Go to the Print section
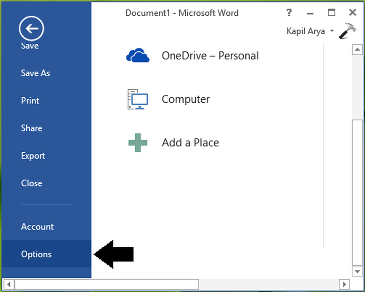The width and height of the screenshot is (365, 292). pyautogui.click(x=30, y=101)
